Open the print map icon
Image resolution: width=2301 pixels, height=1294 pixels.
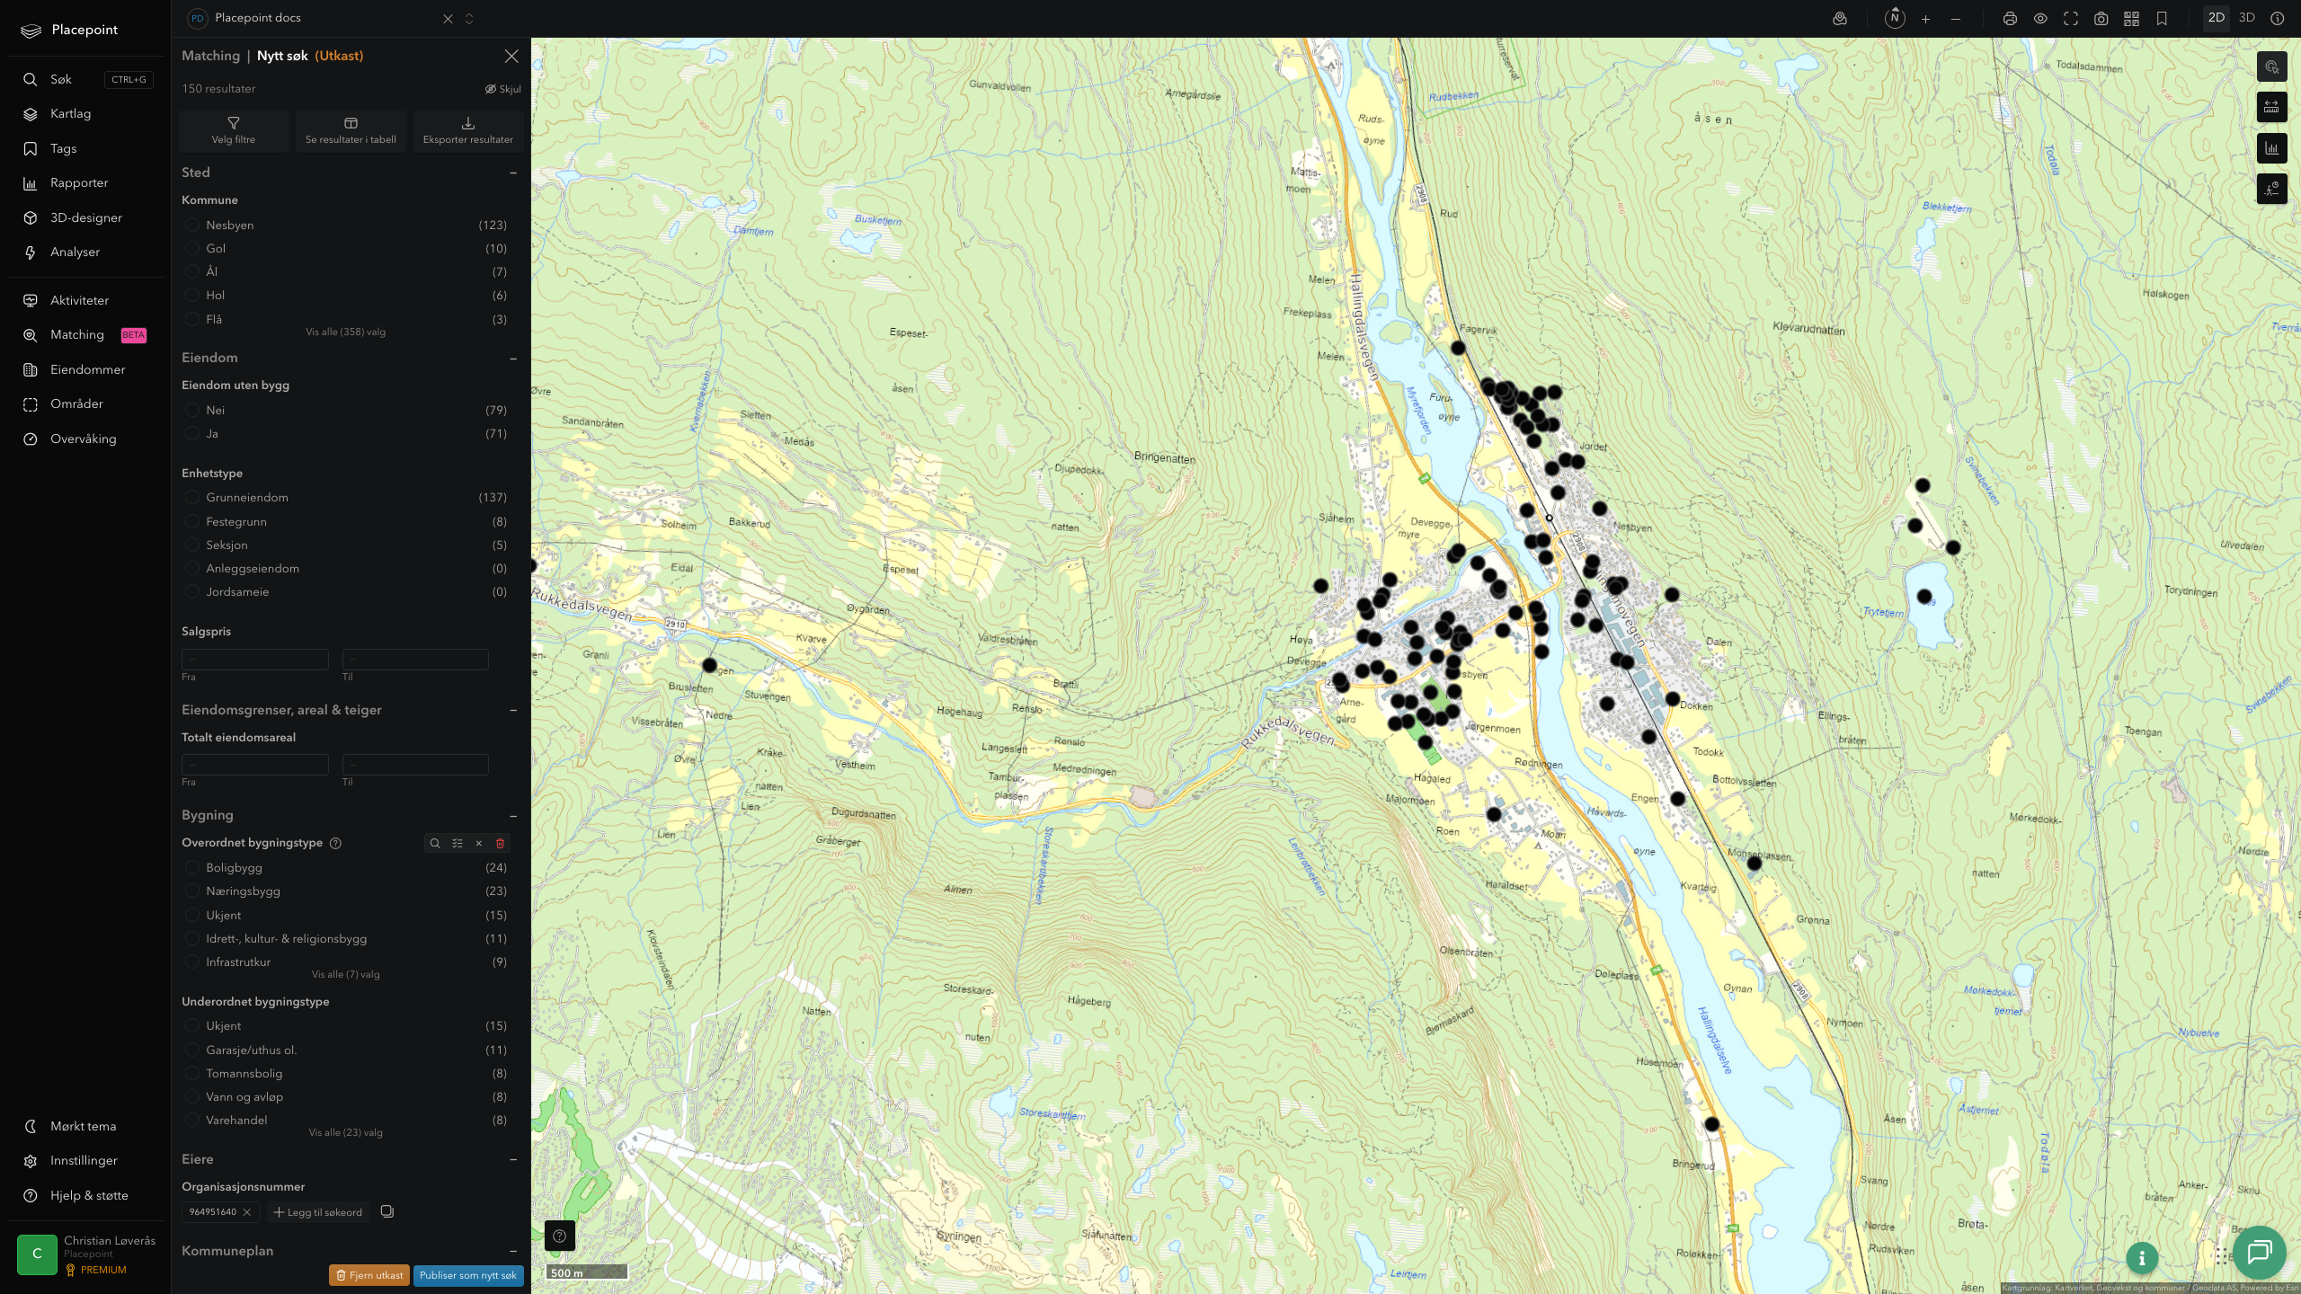coord(2010,19)
